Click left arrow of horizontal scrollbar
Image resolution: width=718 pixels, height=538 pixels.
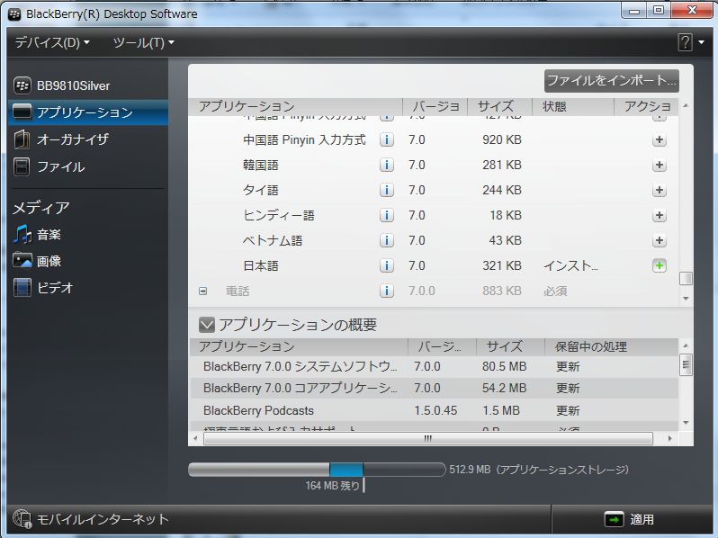click(x=195, y=439)
